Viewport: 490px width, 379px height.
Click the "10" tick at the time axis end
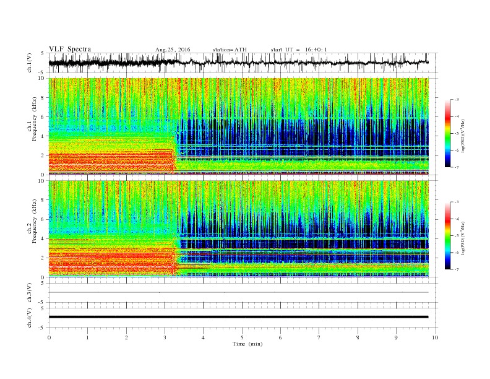pos(435,338)
